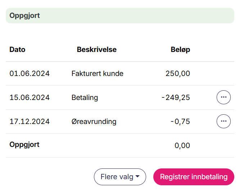The image size is (244, 191).
Task: Select the Betaling description text
Action: tap(85, 97)
